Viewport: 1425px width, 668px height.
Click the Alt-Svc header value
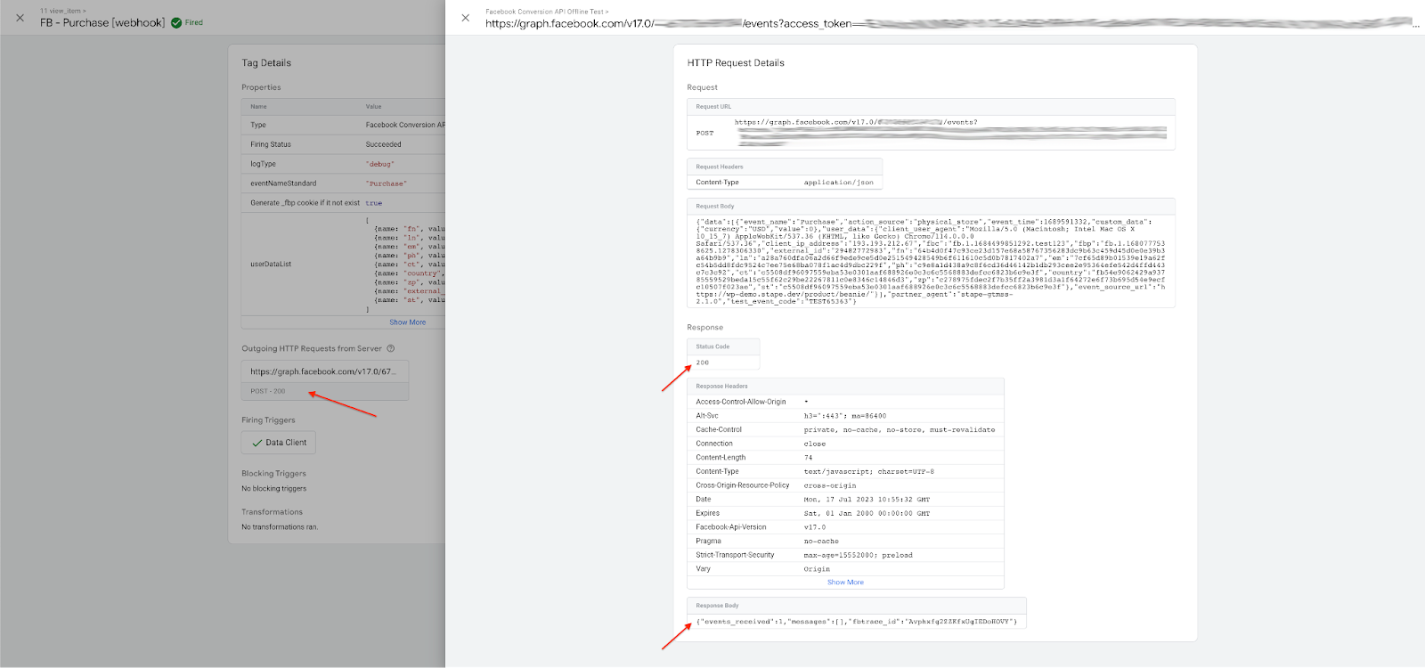coord(845,416)
